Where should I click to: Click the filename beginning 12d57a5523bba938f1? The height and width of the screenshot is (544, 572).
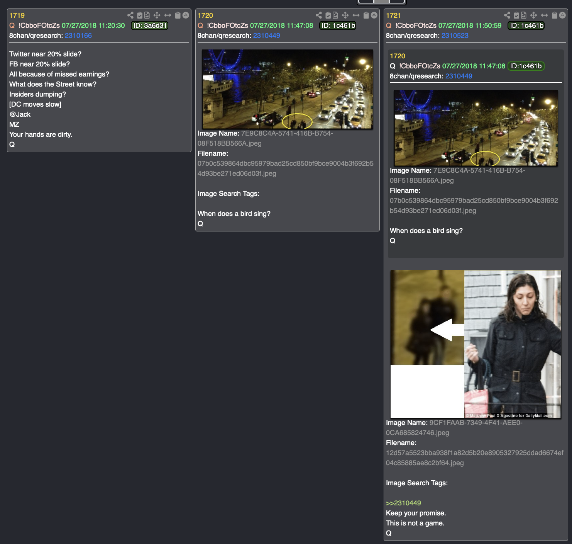[475, 458]
